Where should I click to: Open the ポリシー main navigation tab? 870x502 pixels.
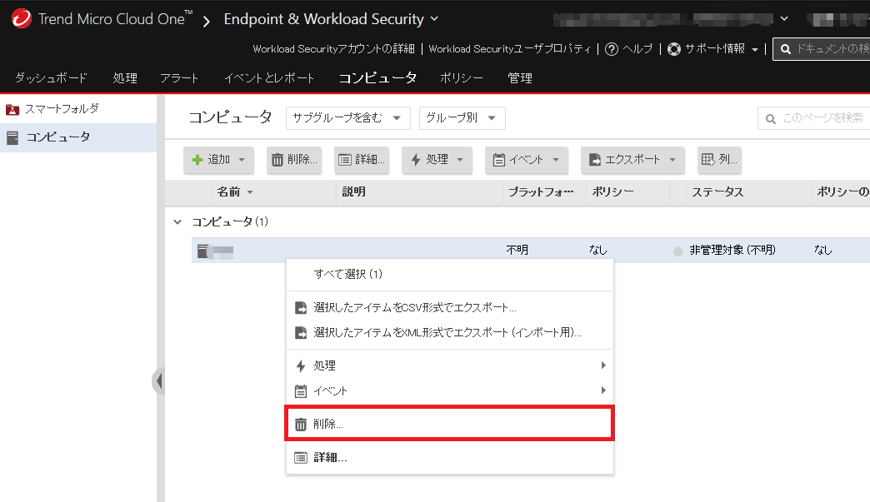tap(461, 78)
